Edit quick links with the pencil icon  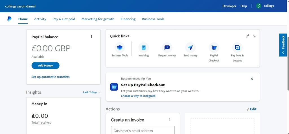point(248,36)
